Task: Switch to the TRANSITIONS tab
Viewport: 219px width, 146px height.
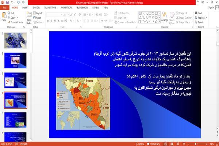Action: click(50, 8)
